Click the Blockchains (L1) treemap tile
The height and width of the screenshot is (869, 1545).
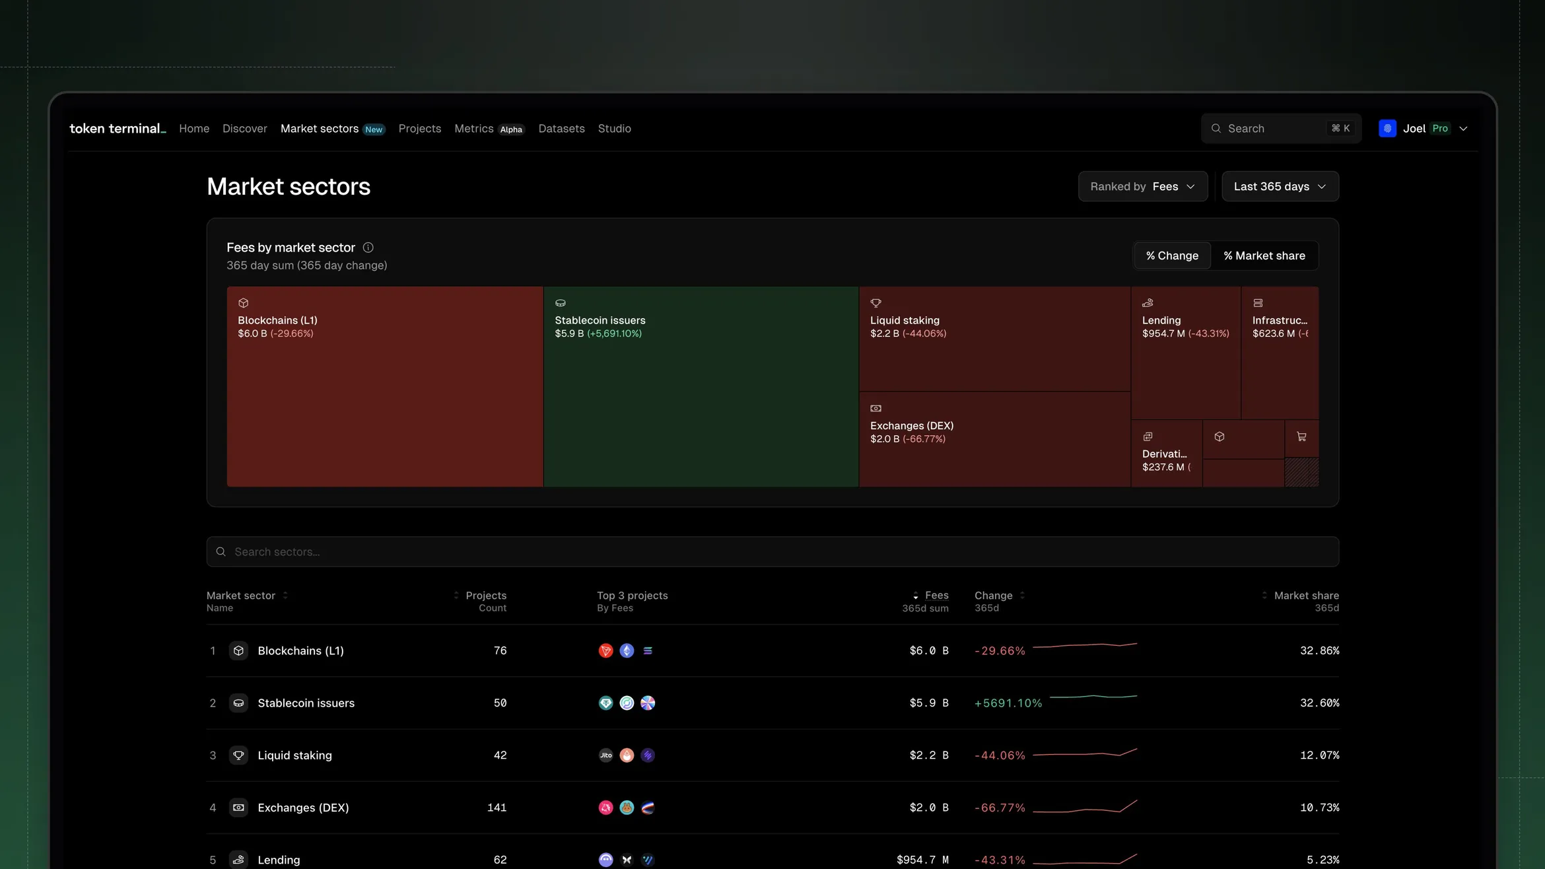tap(385, 386)
